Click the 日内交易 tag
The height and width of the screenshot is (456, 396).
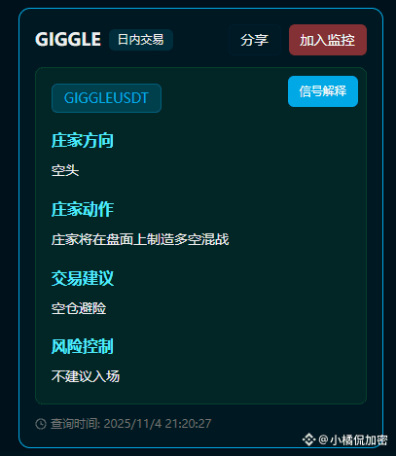(141, 40)
